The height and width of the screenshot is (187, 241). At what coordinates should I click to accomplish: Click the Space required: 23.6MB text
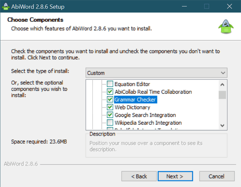tap(39, 142)
